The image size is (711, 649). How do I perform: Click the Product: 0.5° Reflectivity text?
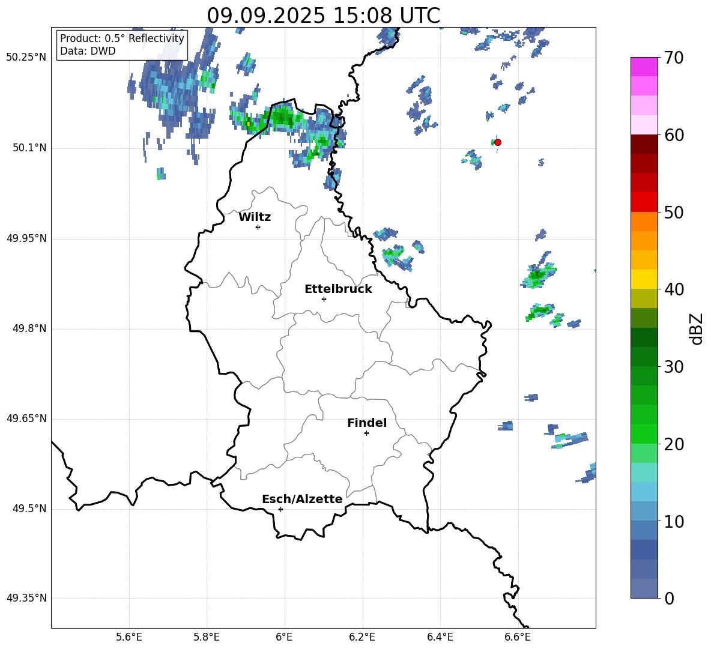[122, 38]
